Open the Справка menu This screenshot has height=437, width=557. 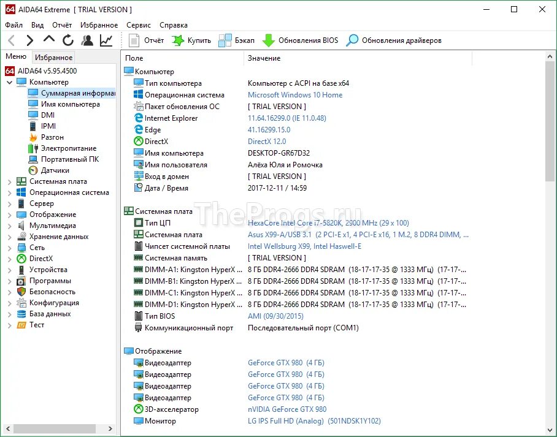(174, 25)
